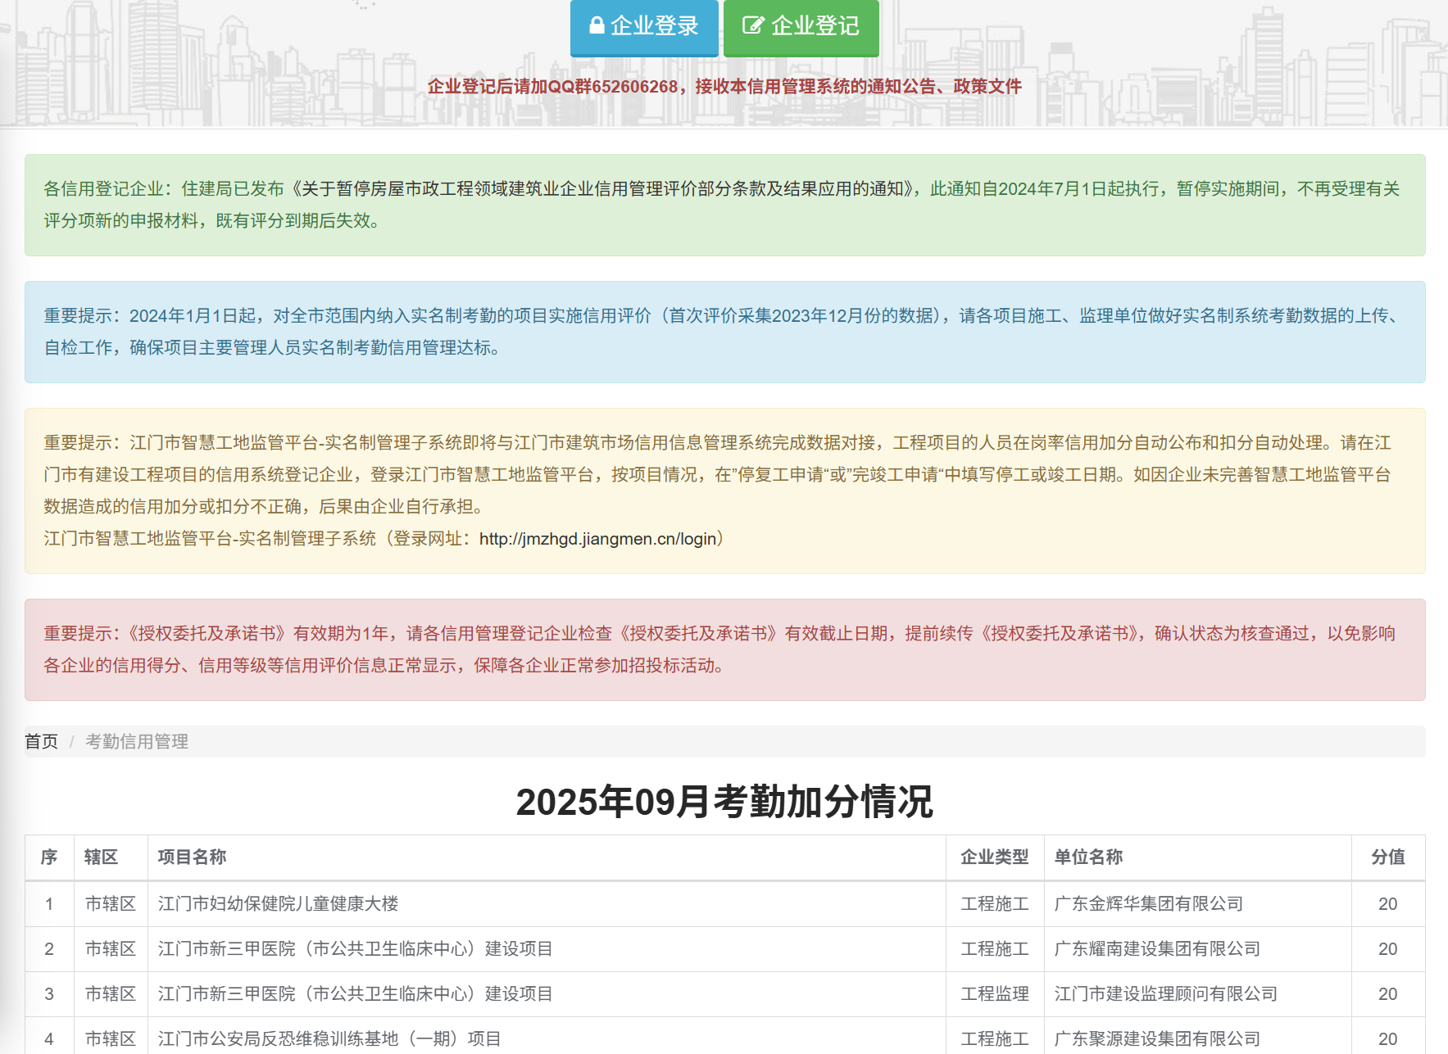Click the lock icon on 企业登录 button
The width and height of the screenshot is (1448, 1054).
(x=597, y=25)
